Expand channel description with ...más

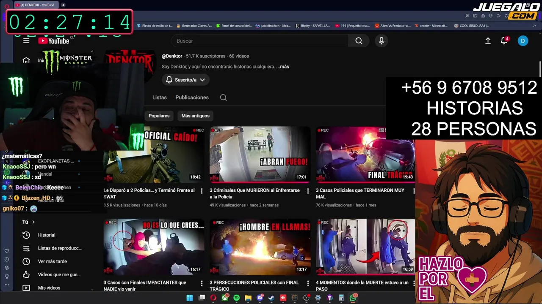pos(282,67)
